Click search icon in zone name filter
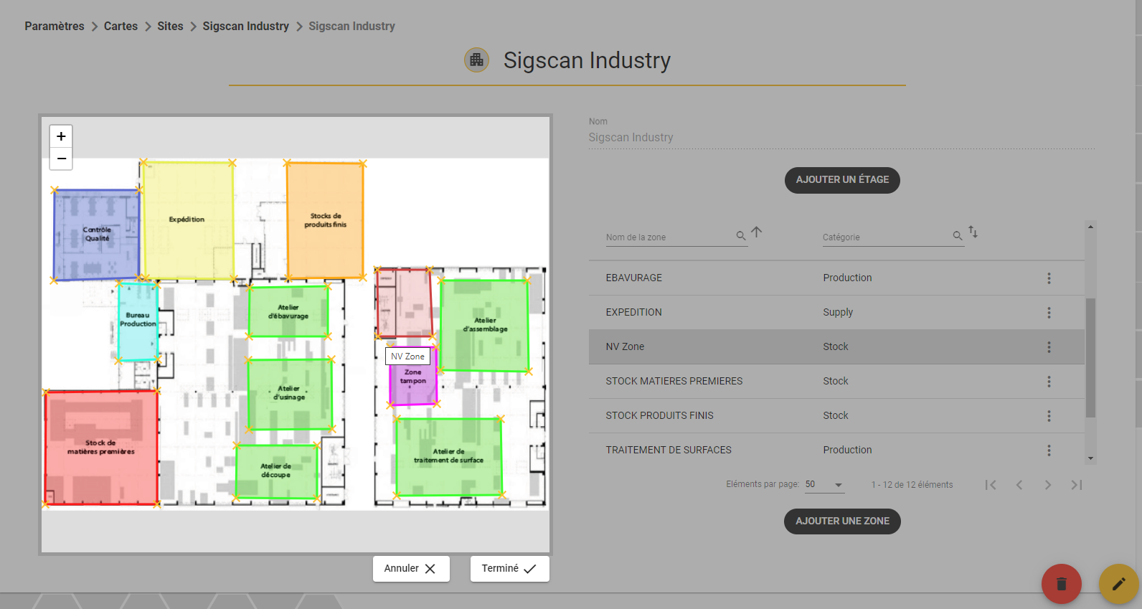 741,236
